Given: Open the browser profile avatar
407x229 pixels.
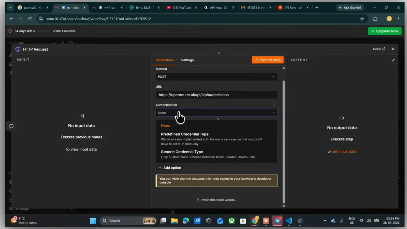Looking at the screenshot, I should click(x=389, y=19).
